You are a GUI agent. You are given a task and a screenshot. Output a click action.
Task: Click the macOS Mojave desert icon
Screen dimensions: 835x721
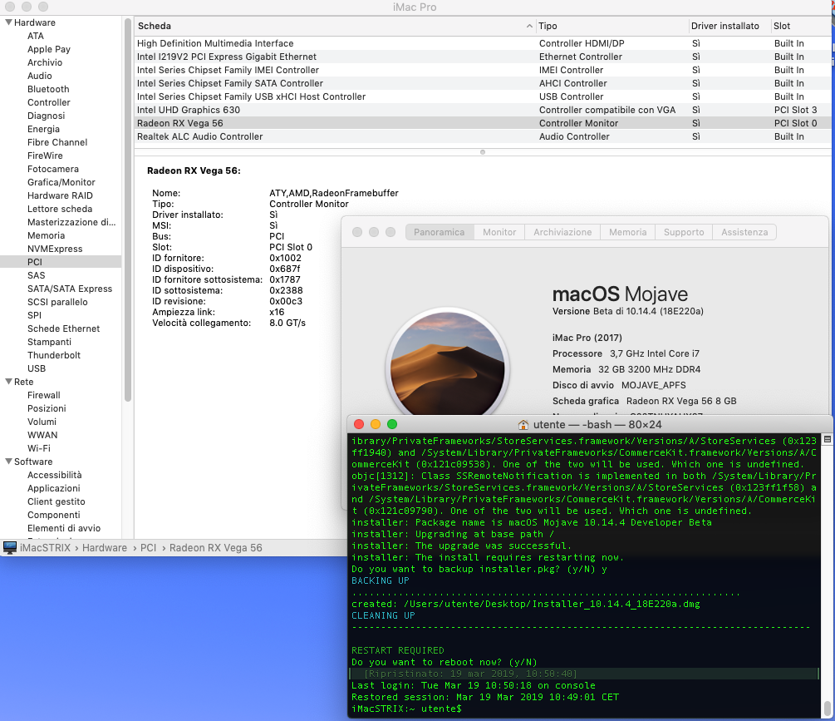(x=447, y=363)
